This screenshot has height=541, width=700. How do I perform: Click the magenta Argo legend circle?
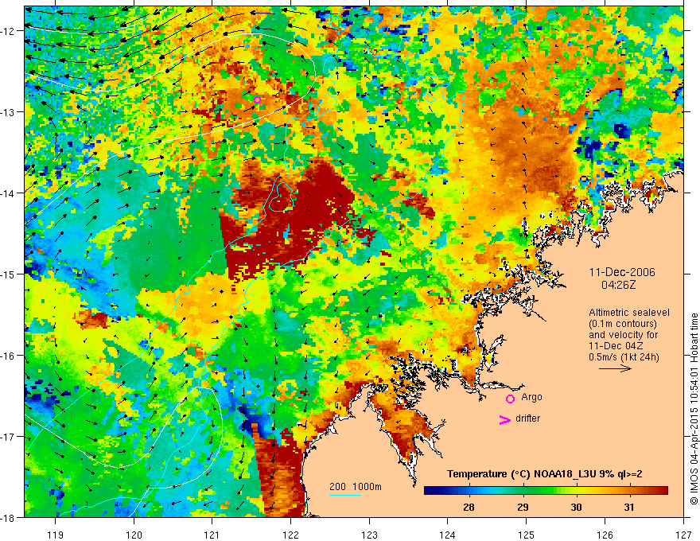[510, 399]
